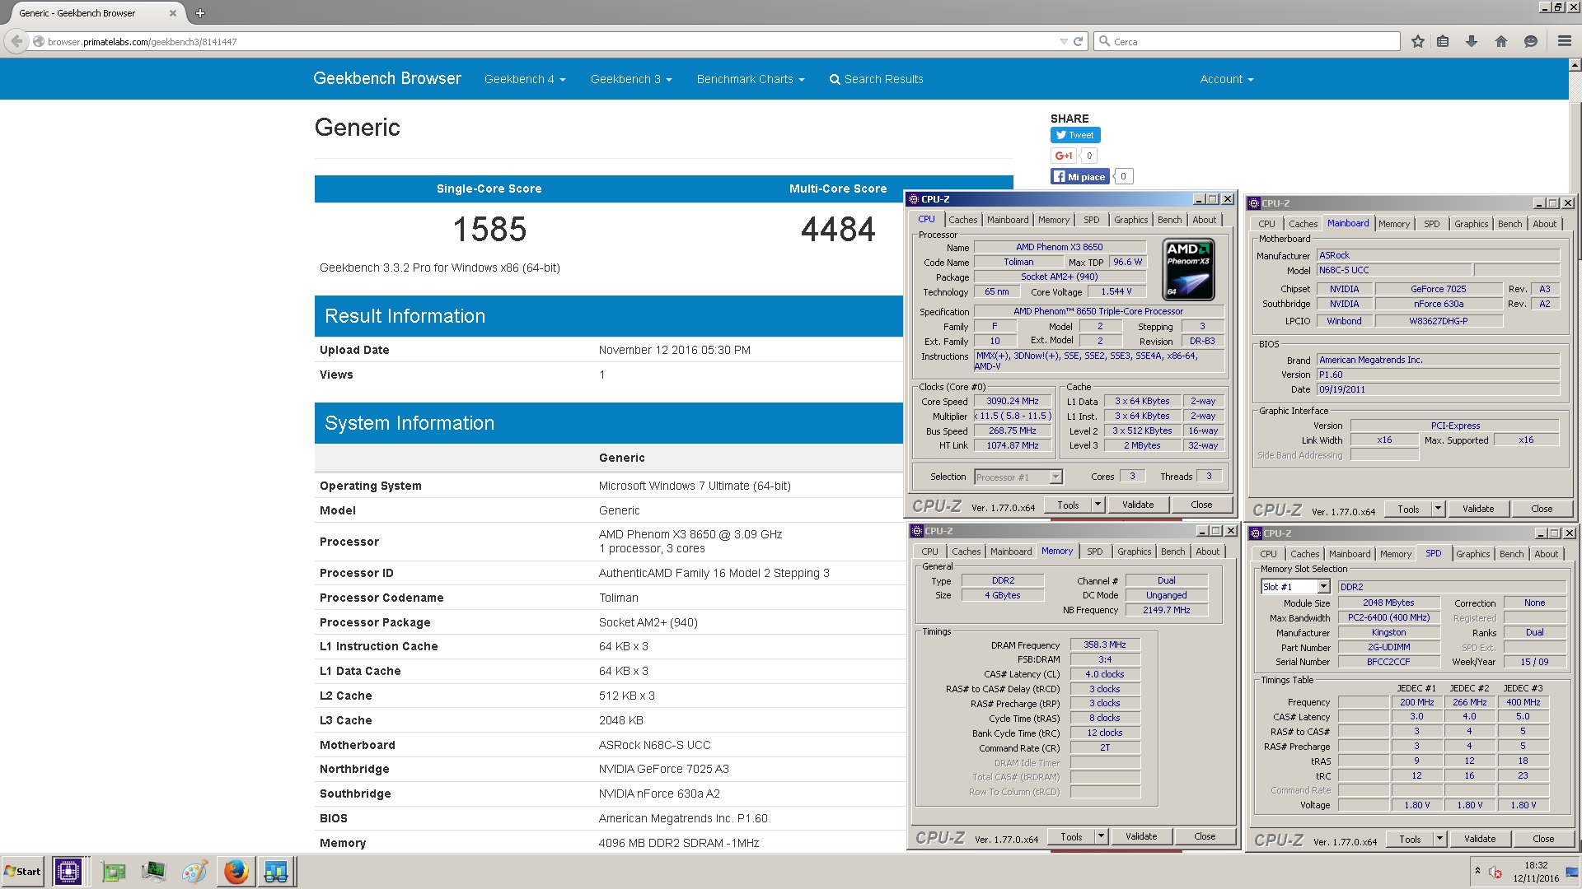
Task: Open CPU tab in Memory window
Action: (929, 552)
